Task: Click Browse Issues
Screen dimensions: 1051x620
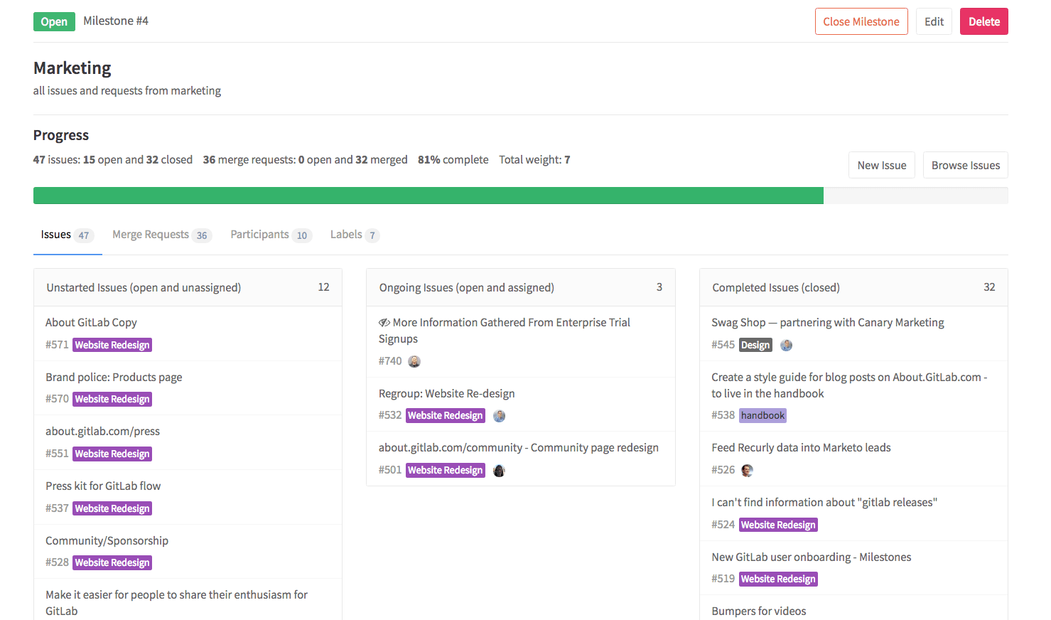Action: click(965, 165)
